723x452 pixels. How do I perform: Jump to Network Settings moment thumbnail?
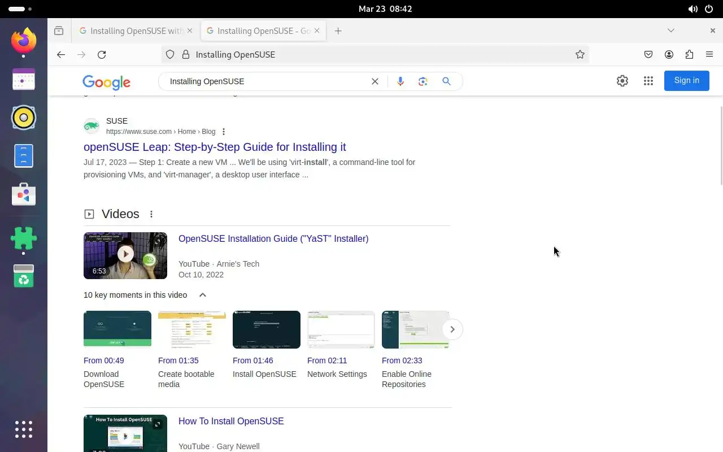pyautogui.click(x=341, y=329)
